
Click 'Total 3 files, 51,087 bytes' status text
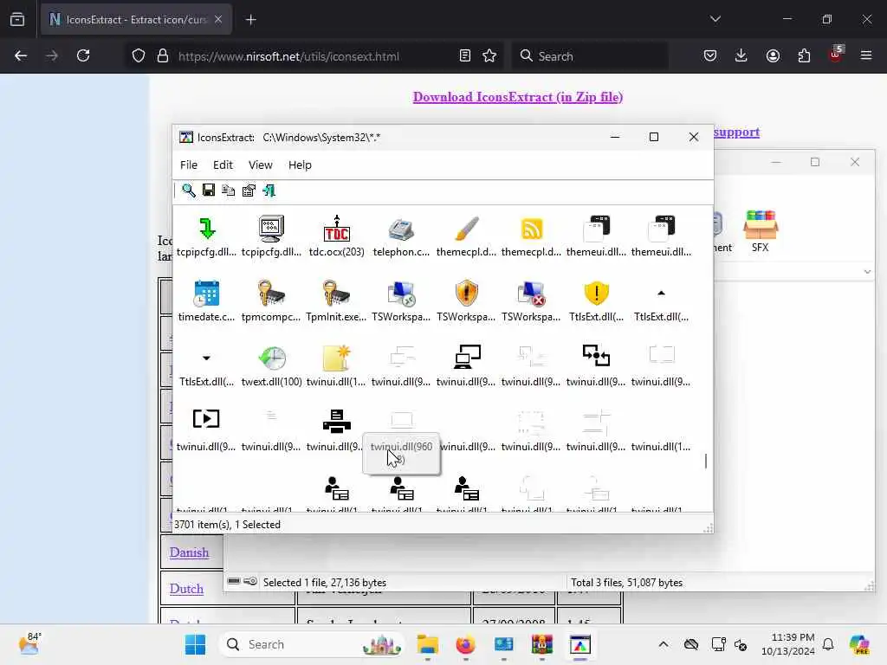[627, 583]
